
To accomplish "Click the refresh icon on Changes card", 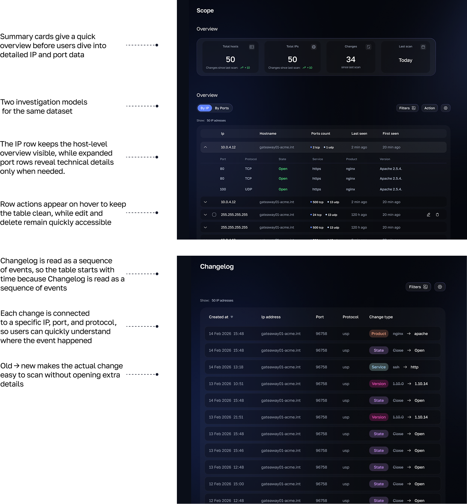I will [368, 47].
